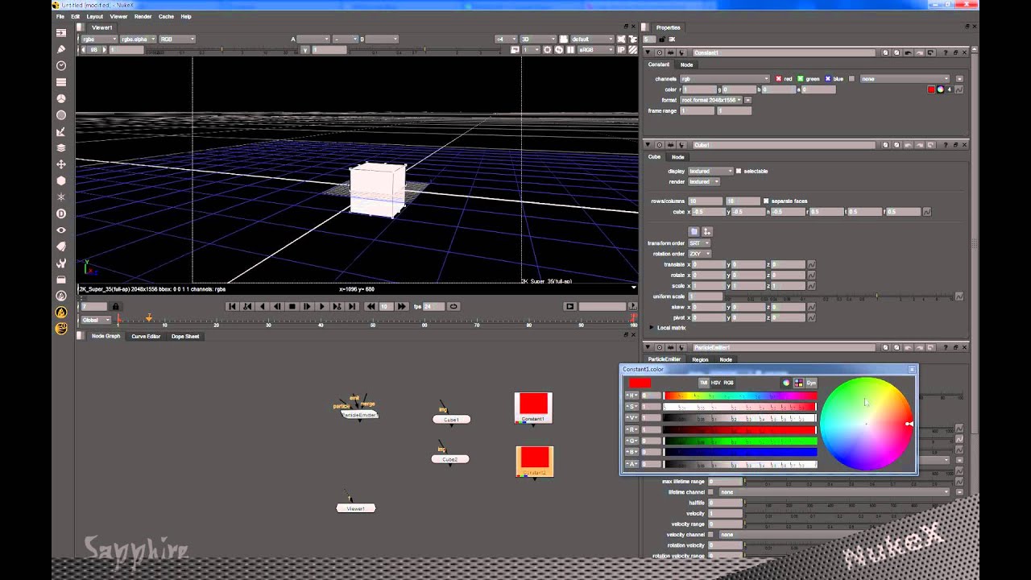This screenshot has height=580, width=1031.
Task: Open the Image nodes toolbar menu
Action: [x=61, y=32]
